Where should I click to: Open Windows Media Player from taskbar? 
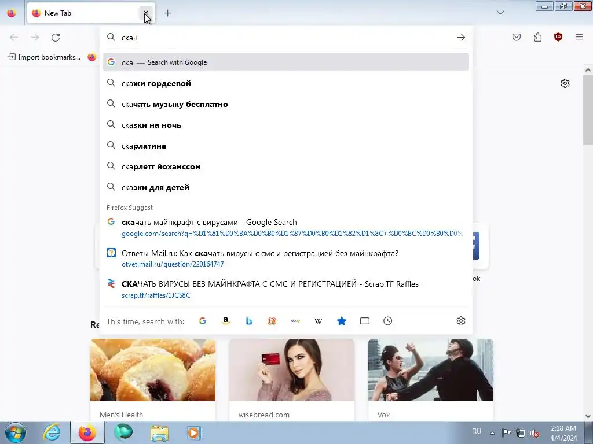195,432
